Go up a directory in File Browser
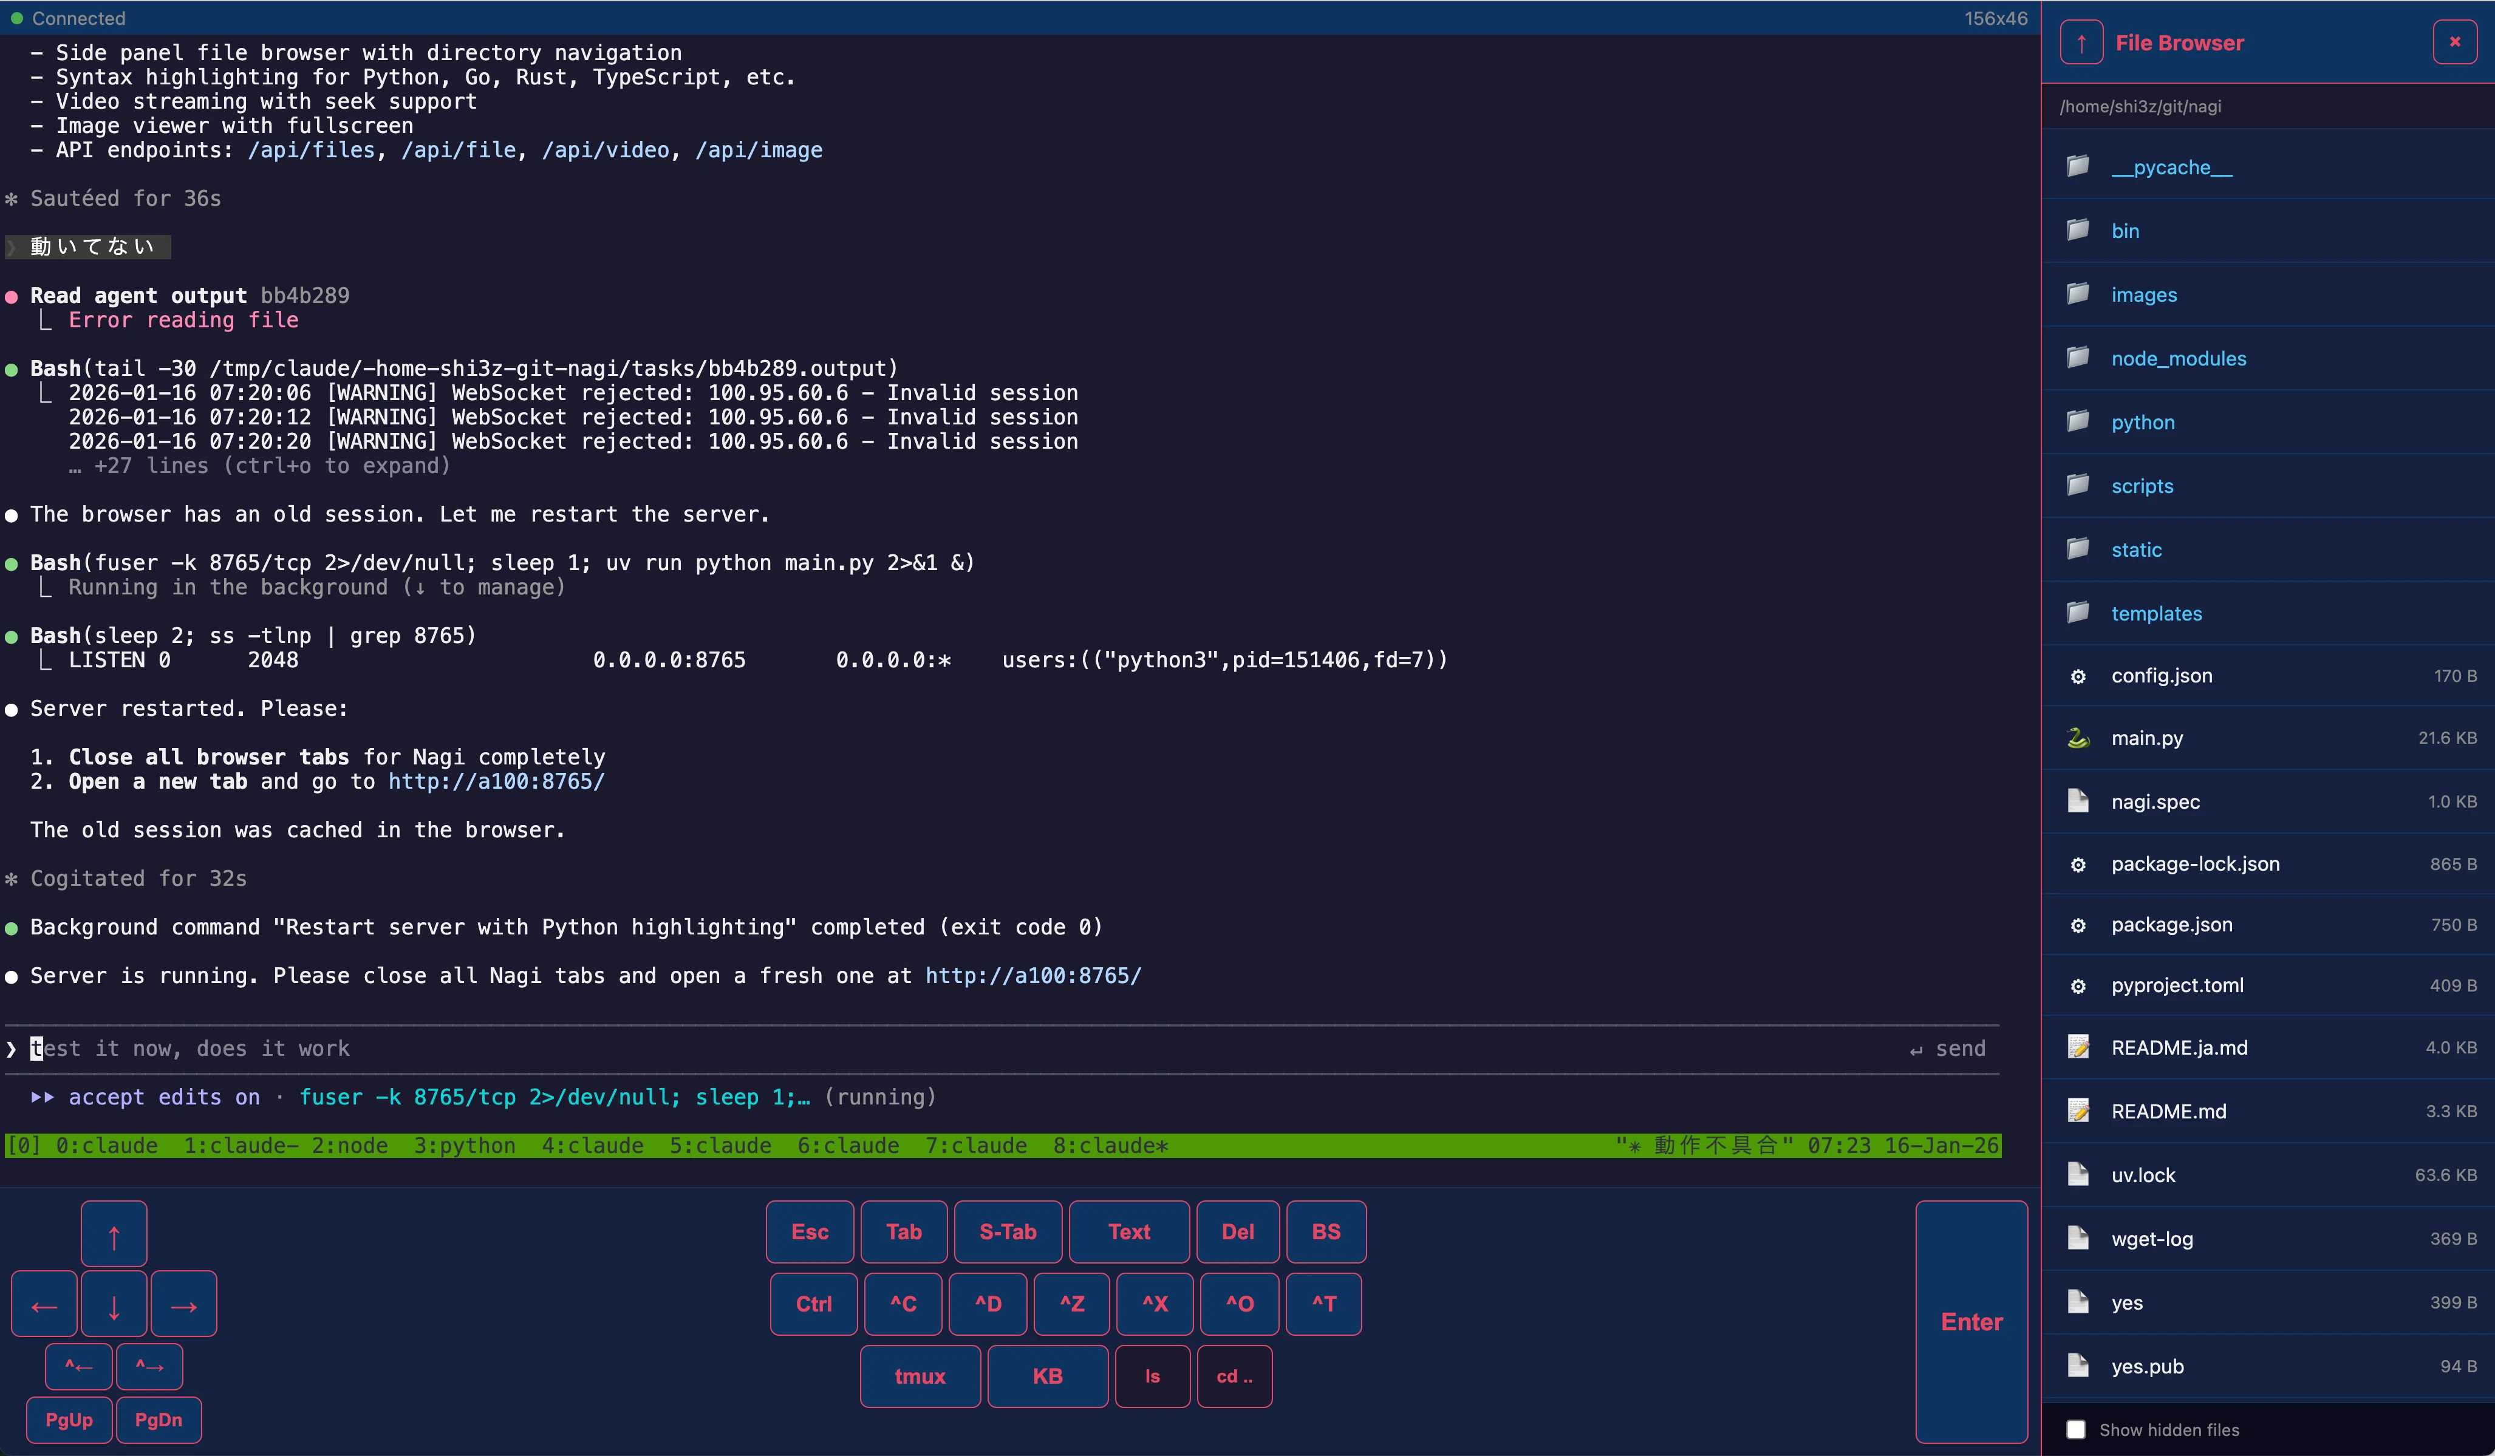This screenshot has width=2495, height=1456. pos(2081,43)
